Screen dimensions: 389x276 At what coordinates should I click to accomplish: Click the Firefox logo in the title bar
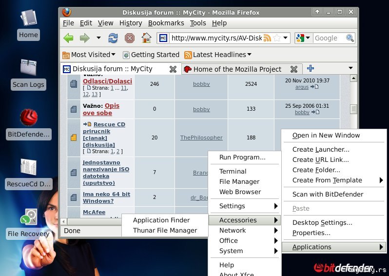66,12
